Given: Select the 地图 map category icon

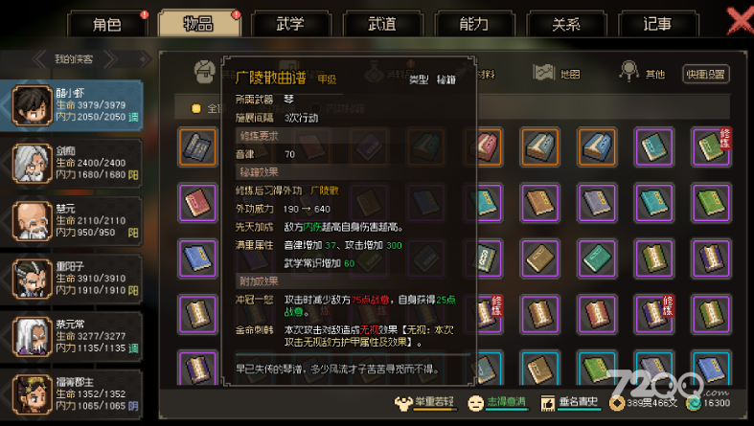Looking at the screenshot, I should pyautogui.click(x=544, y=73).
